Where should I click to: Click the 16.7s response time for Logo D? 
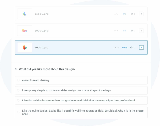click(x=116, y=47)
